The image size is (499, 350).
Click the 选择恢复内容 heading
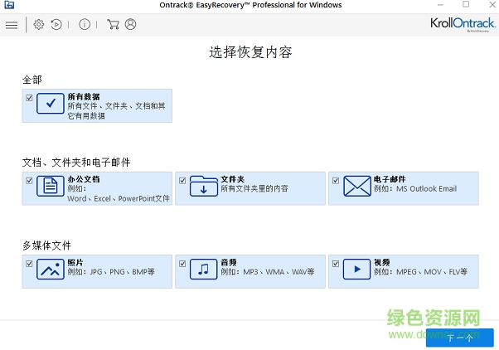(250, 52)
